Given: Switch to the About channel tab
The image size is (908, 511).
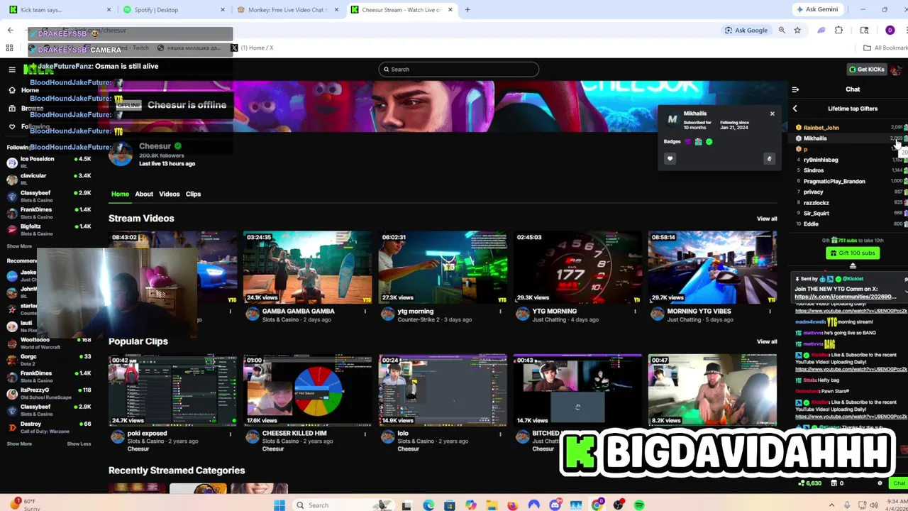Looking at the screenshot, I should [x=144, y=194].
